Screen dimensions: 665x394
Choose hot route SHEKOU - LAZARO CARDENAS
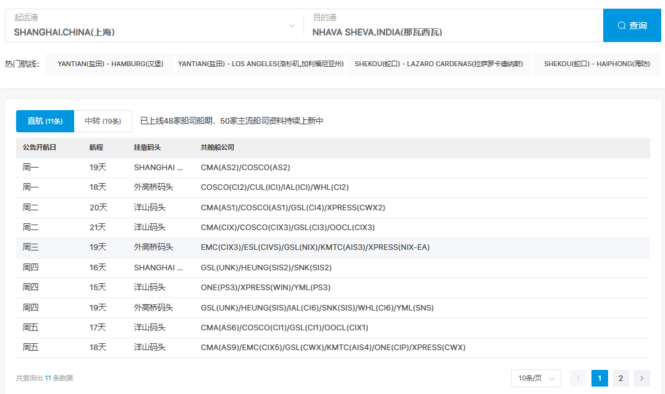(438, 64)
